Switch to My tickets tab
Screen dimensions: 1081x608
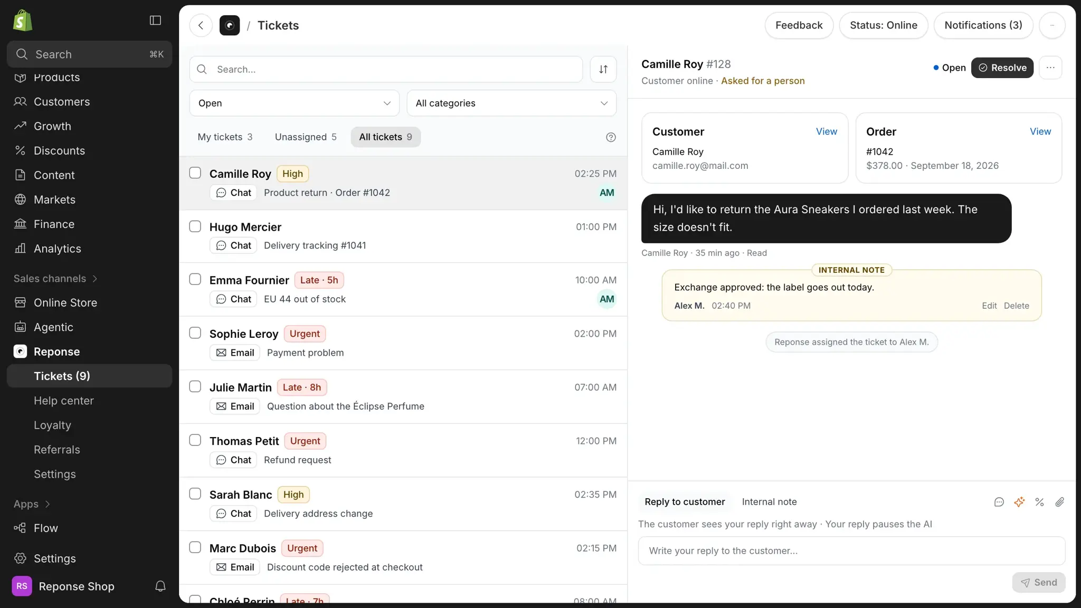click(x=225, y=137)
